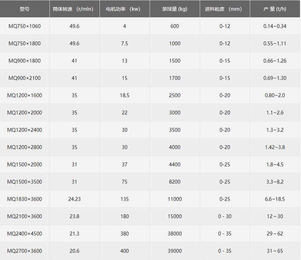The height and width of the screenshot is (260, 301).
Task: Select model MQ900×1800 in the table
Action: tap(25, 61)
